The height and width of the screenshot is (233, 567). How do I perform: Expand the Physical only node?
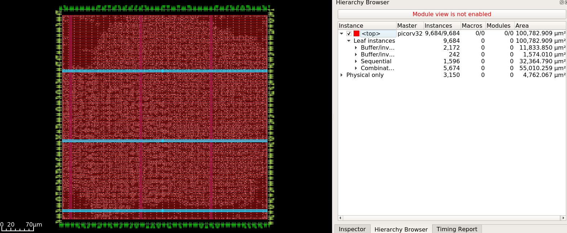(x=342, y=75)
